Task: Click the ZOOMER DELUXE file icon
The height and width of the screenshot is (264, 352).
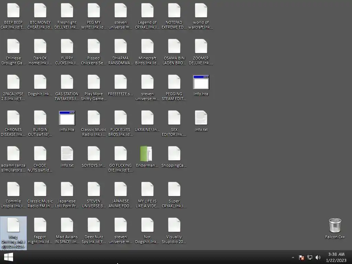Action: pos(201,46)
